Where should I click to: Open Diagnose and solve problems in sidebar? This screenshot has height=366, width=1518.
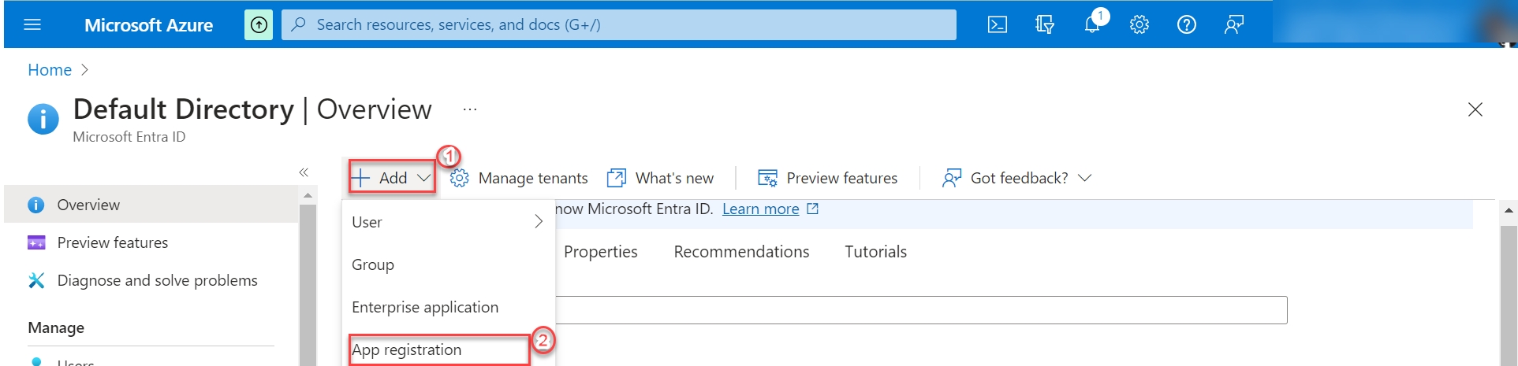[x=157, y=280]
